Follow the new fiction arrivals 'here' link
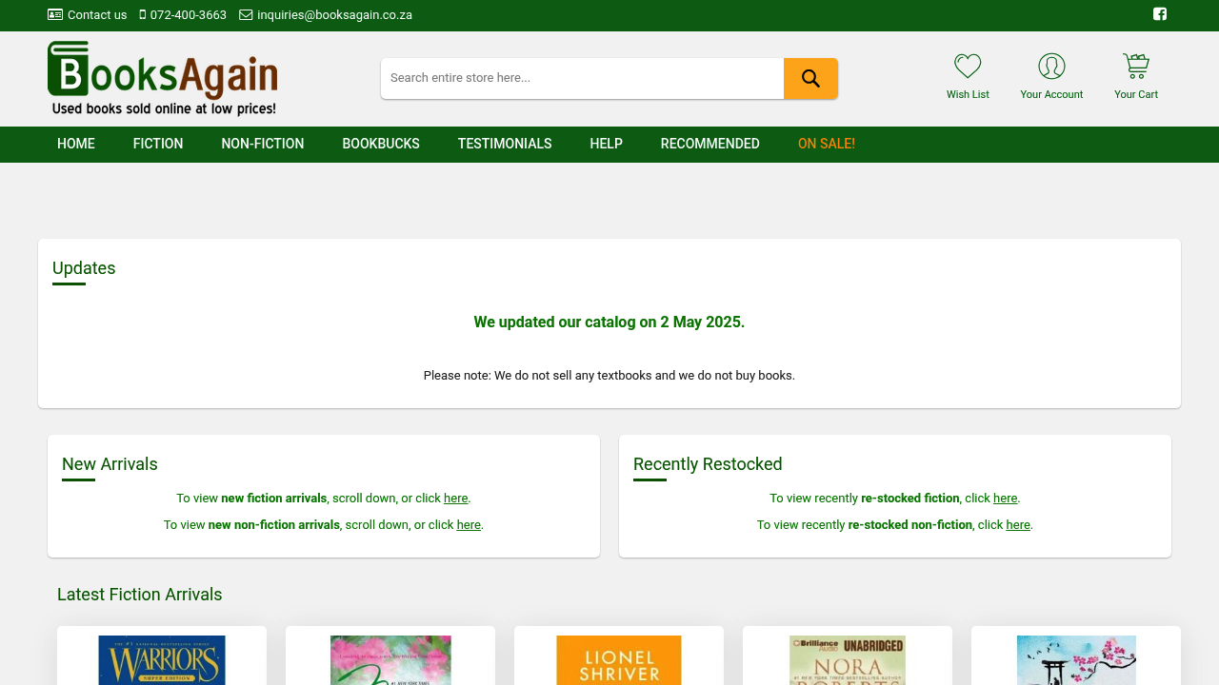 455,499
